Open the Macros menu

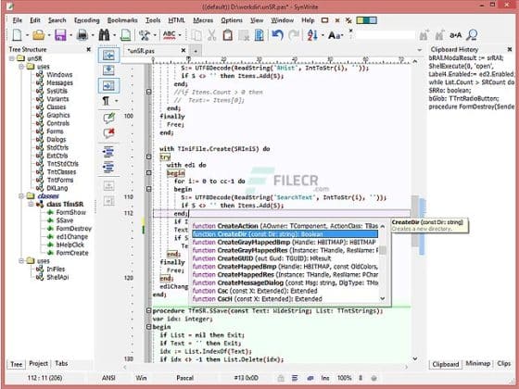point(203,20)
